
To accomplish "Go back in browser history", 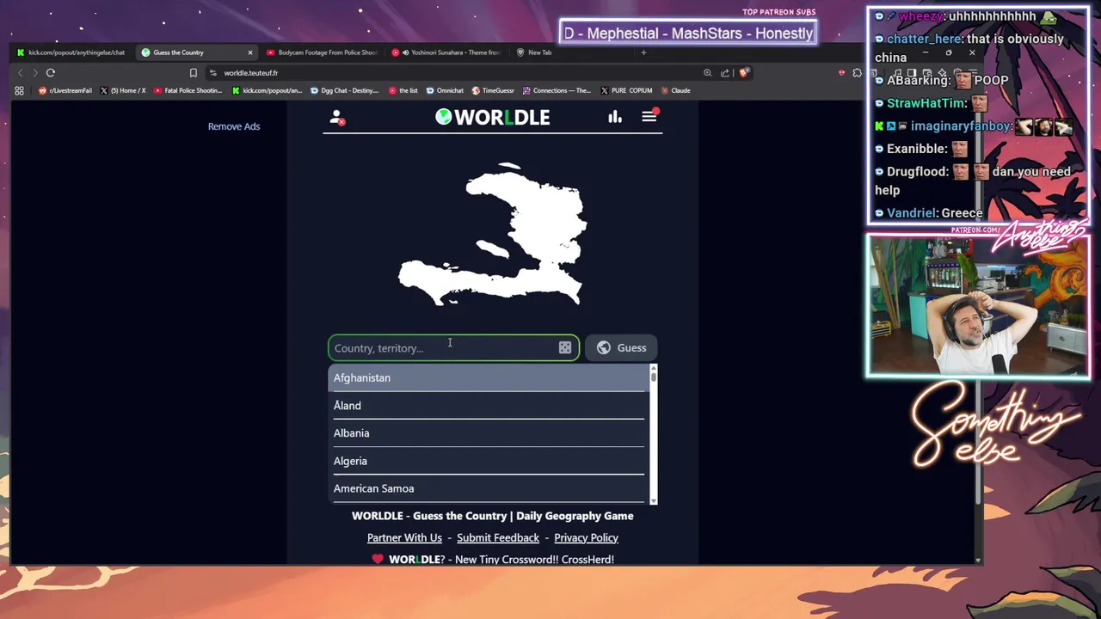I will [21, 73].
